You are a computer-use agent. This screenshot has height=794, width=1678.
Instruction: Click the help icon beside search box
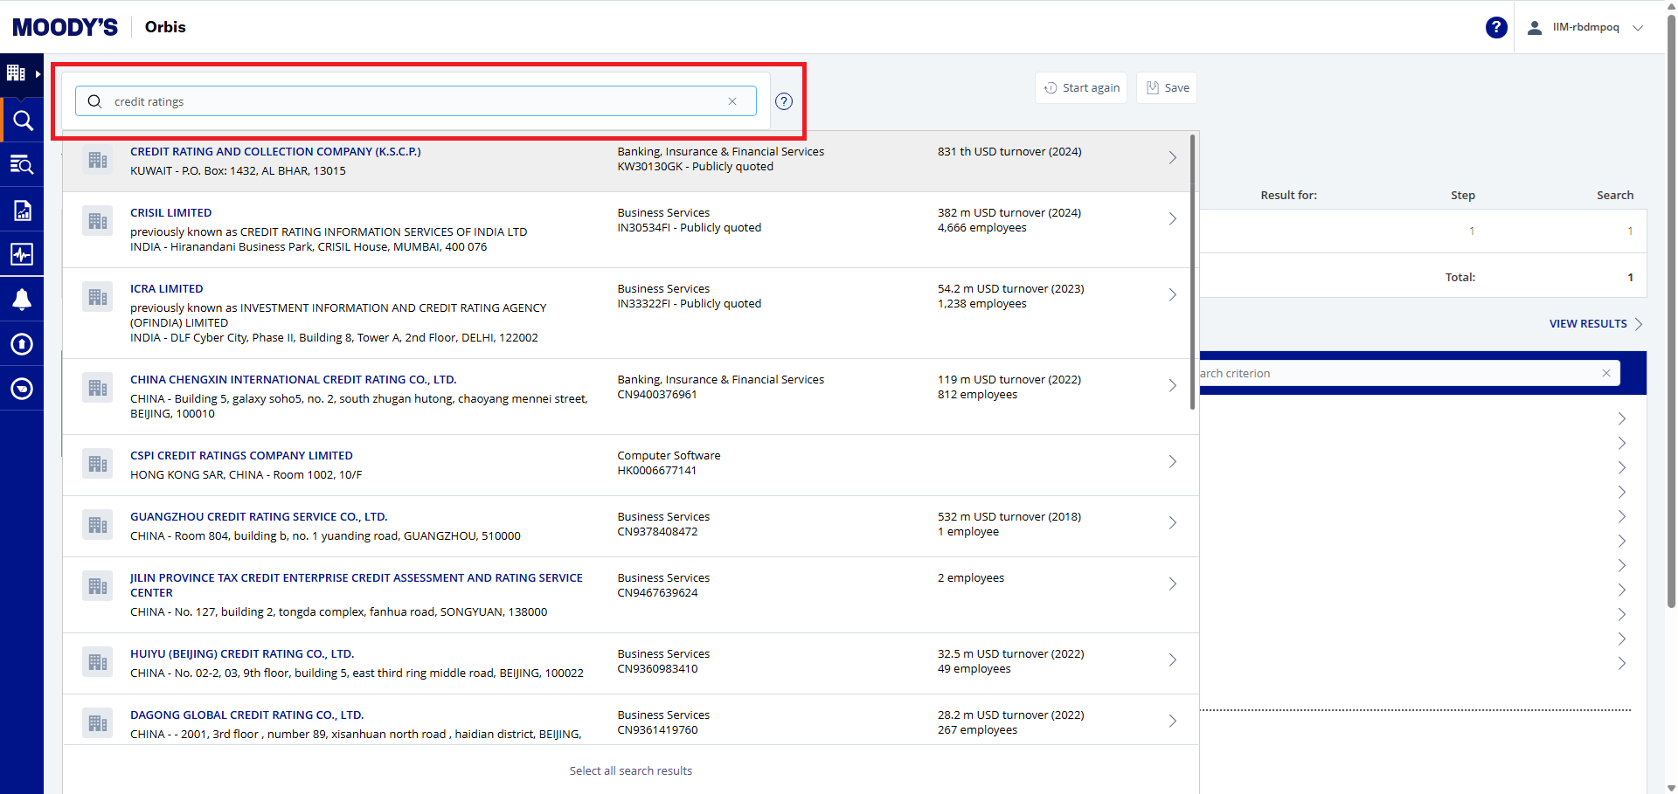pyautogui.click(x=784, y=101)
